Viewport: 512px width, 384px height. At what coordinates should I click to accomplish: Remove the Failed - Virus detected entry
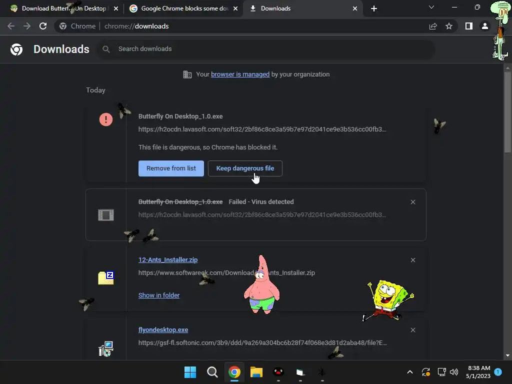click(413, 202)
